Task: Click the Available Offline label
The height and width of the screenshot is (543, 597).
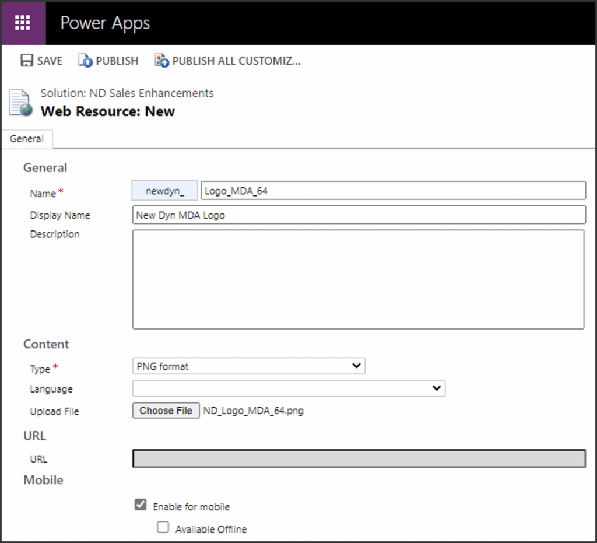Action: click(211, 529)
